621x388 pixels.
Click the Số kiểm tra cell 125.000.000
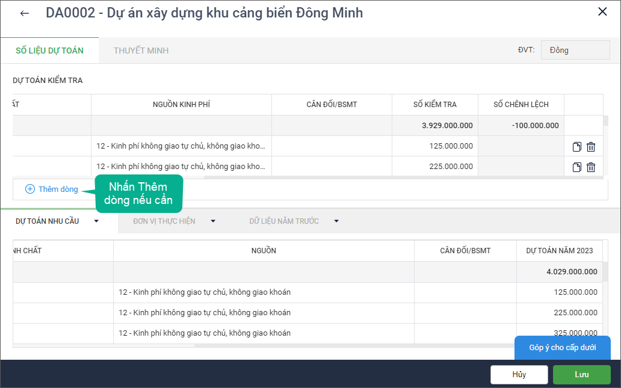coord(434,146)
